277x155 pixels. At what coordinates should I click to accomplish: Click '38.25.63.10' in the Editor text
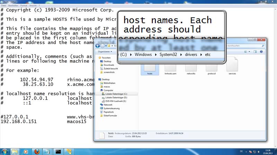38,84
